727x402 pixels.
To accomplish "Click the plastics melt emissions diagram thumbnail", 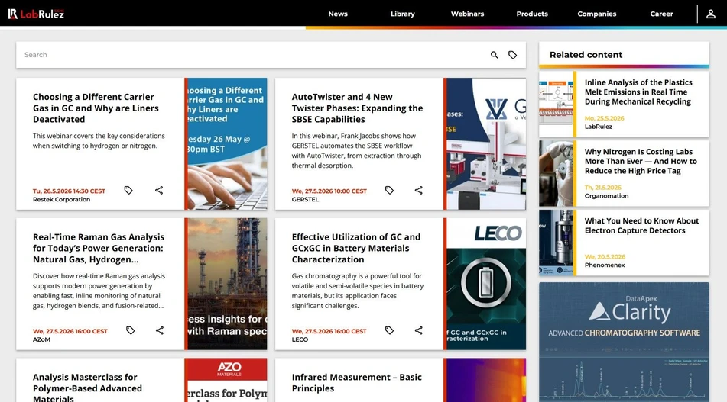I will (x=556, y=104).
